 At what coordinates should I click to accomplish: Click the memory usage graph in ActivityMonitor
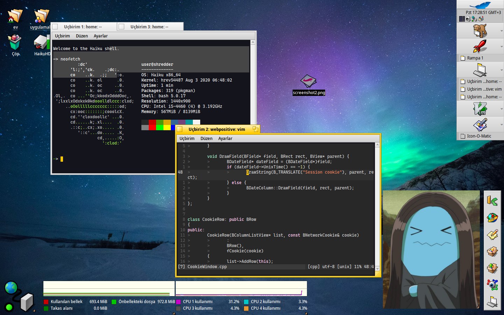click(109, 289)
